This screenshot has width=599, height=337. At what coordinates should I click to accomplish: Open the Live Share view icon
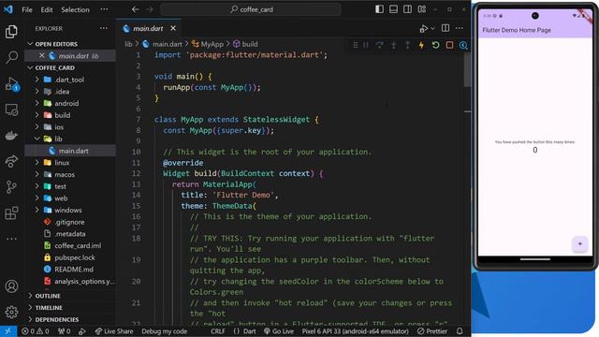tap(11, 161)
